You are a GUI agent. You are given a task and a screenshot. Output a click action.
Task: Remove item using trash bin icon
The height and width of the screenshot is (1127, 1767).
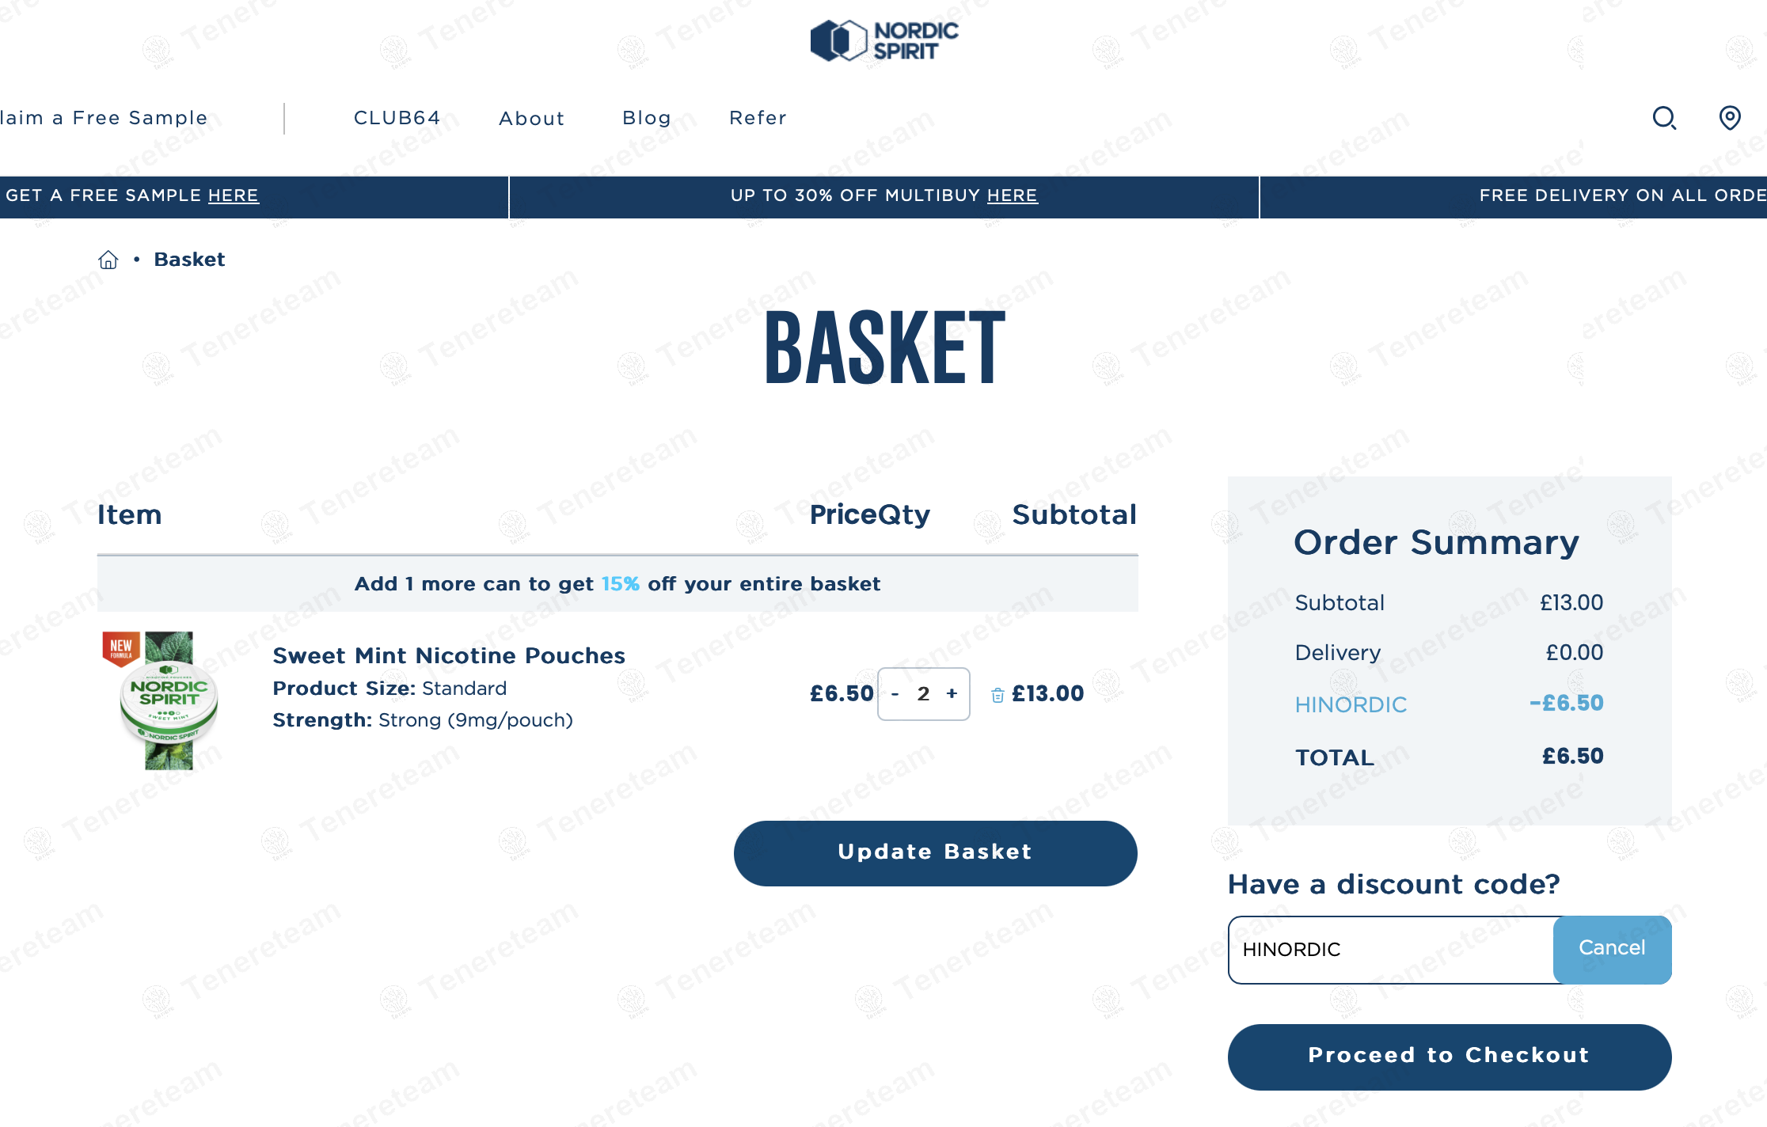[x=997, y=695]
